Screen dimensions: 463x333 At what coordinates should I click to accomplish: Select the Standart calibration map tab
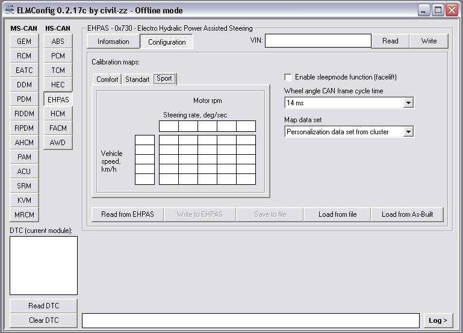137,79
